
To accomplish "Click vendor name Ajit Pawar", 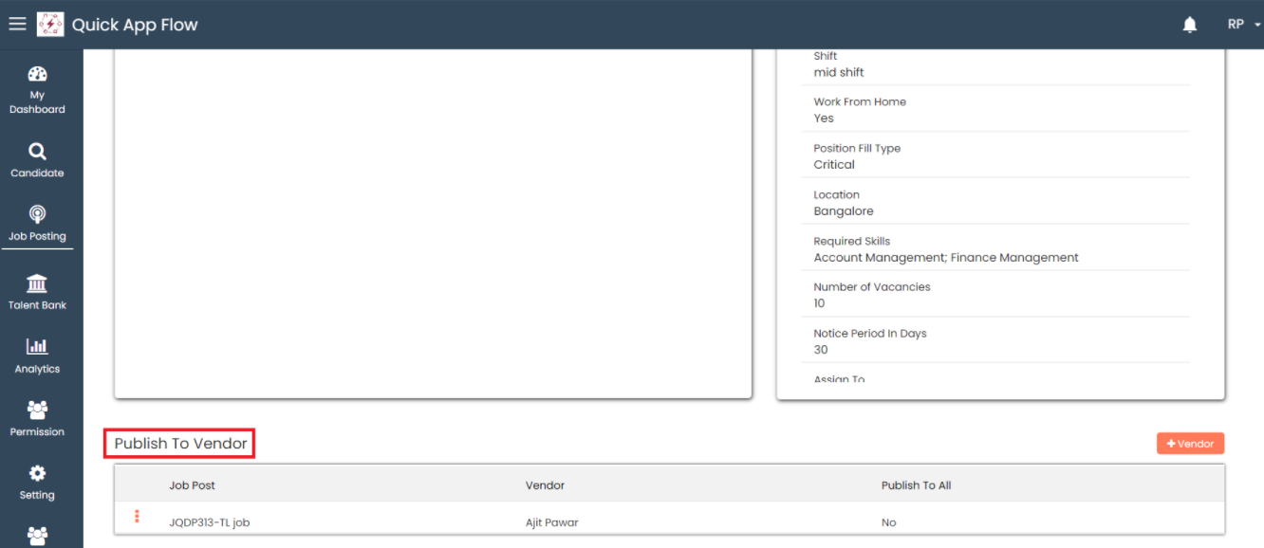I will [x=551, y=522].
